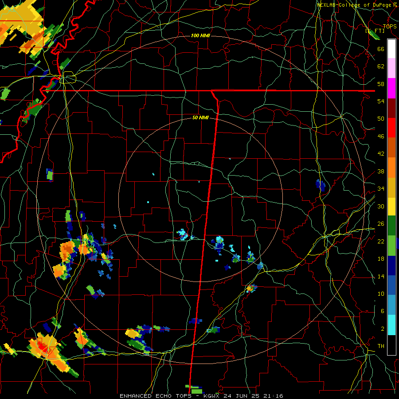Viewport: 399px width, 399px height.
Task: Click the legend value '34'
Action: click(381, 188)
